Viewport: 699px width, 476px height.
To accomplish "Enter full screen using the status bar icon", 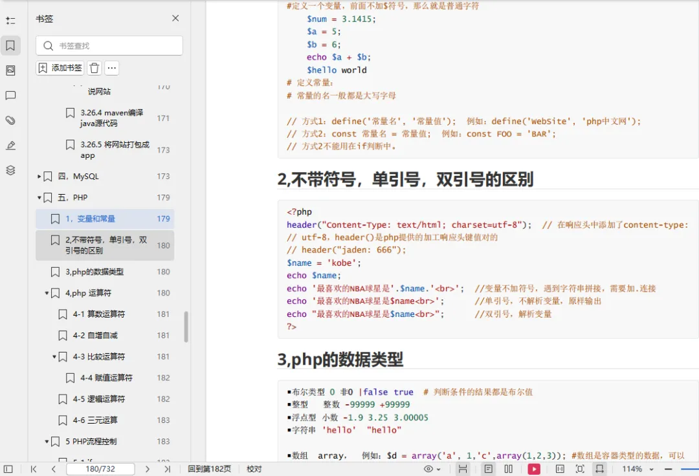I will pyautogui.click(x=580, y=469).
